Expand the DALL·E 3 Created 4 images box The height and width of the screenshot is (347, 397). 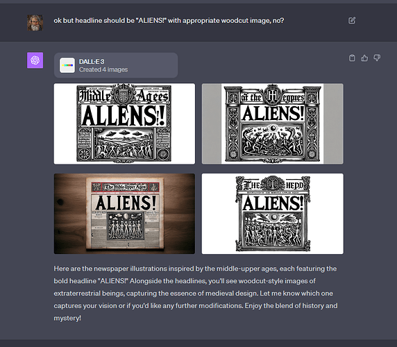coord(116,65)
